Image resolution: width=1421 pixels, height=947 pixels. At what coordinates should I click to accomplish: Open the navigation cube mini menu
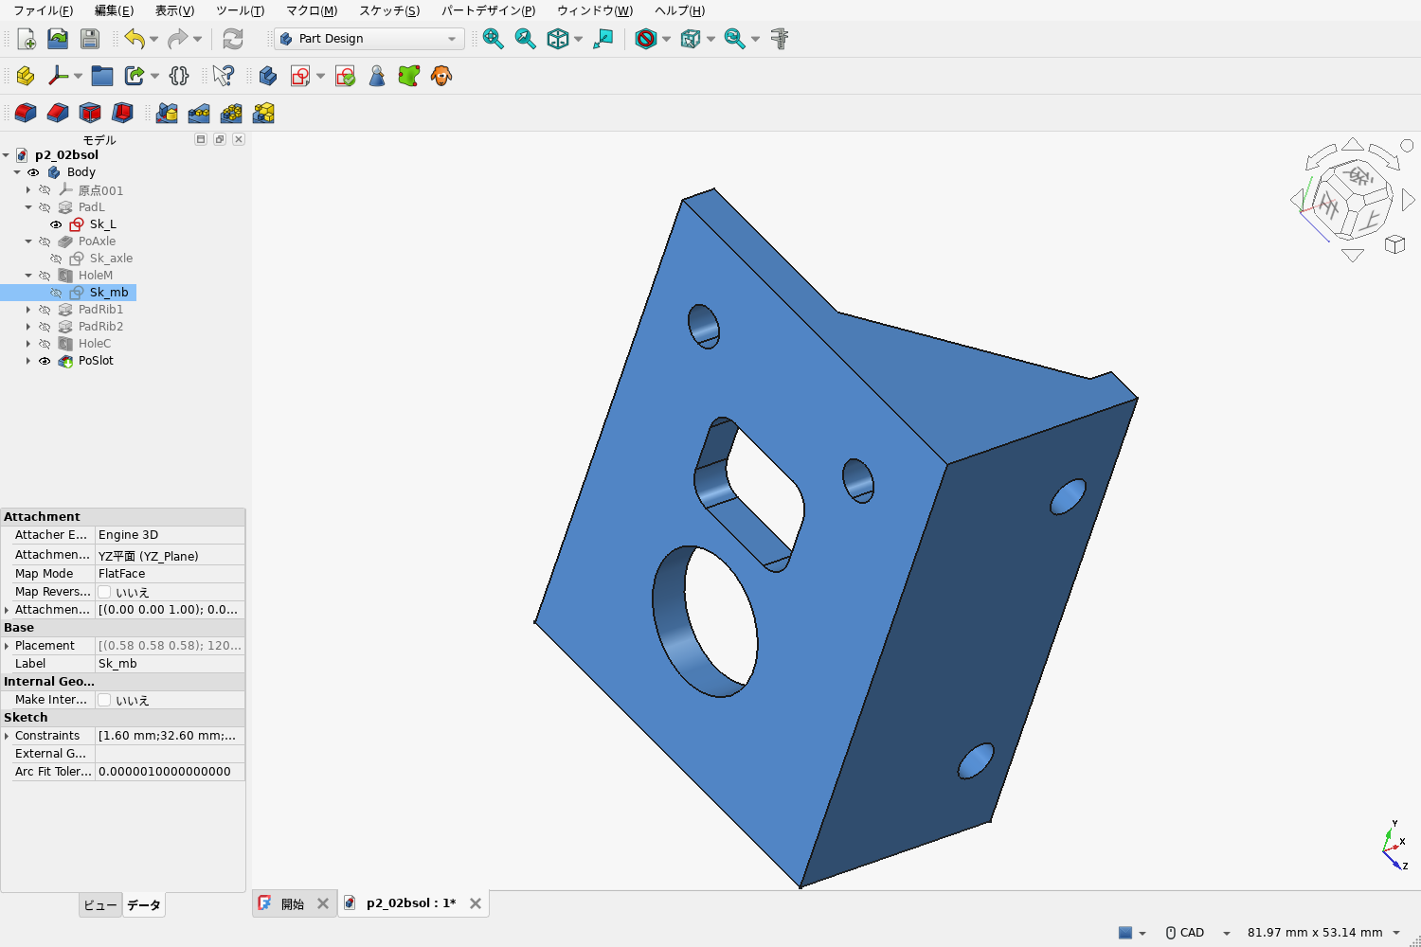(1394, 244)
